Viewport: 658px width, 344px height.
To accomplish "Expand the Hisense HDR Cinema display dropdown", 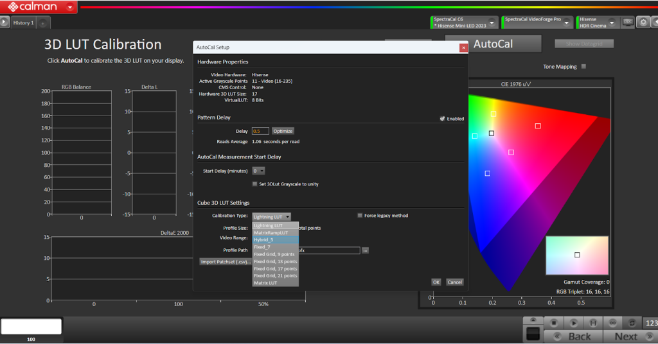I will (612, 22).
